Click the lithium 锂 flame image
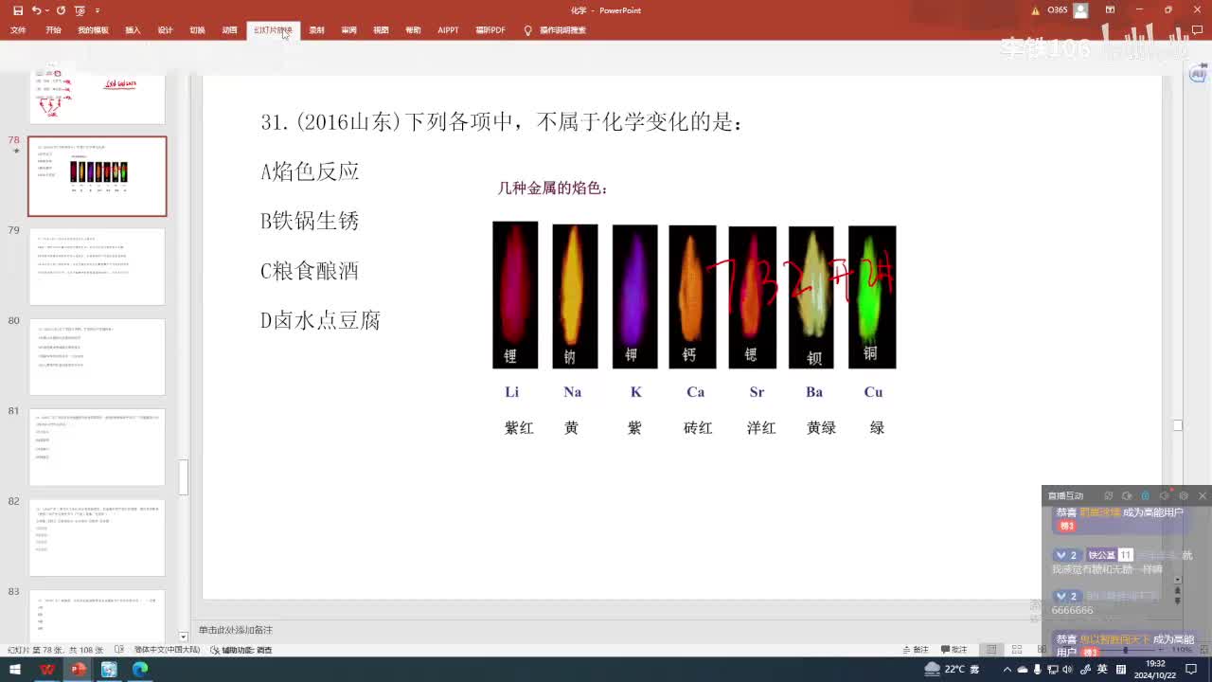 click(x=515, y=295)
